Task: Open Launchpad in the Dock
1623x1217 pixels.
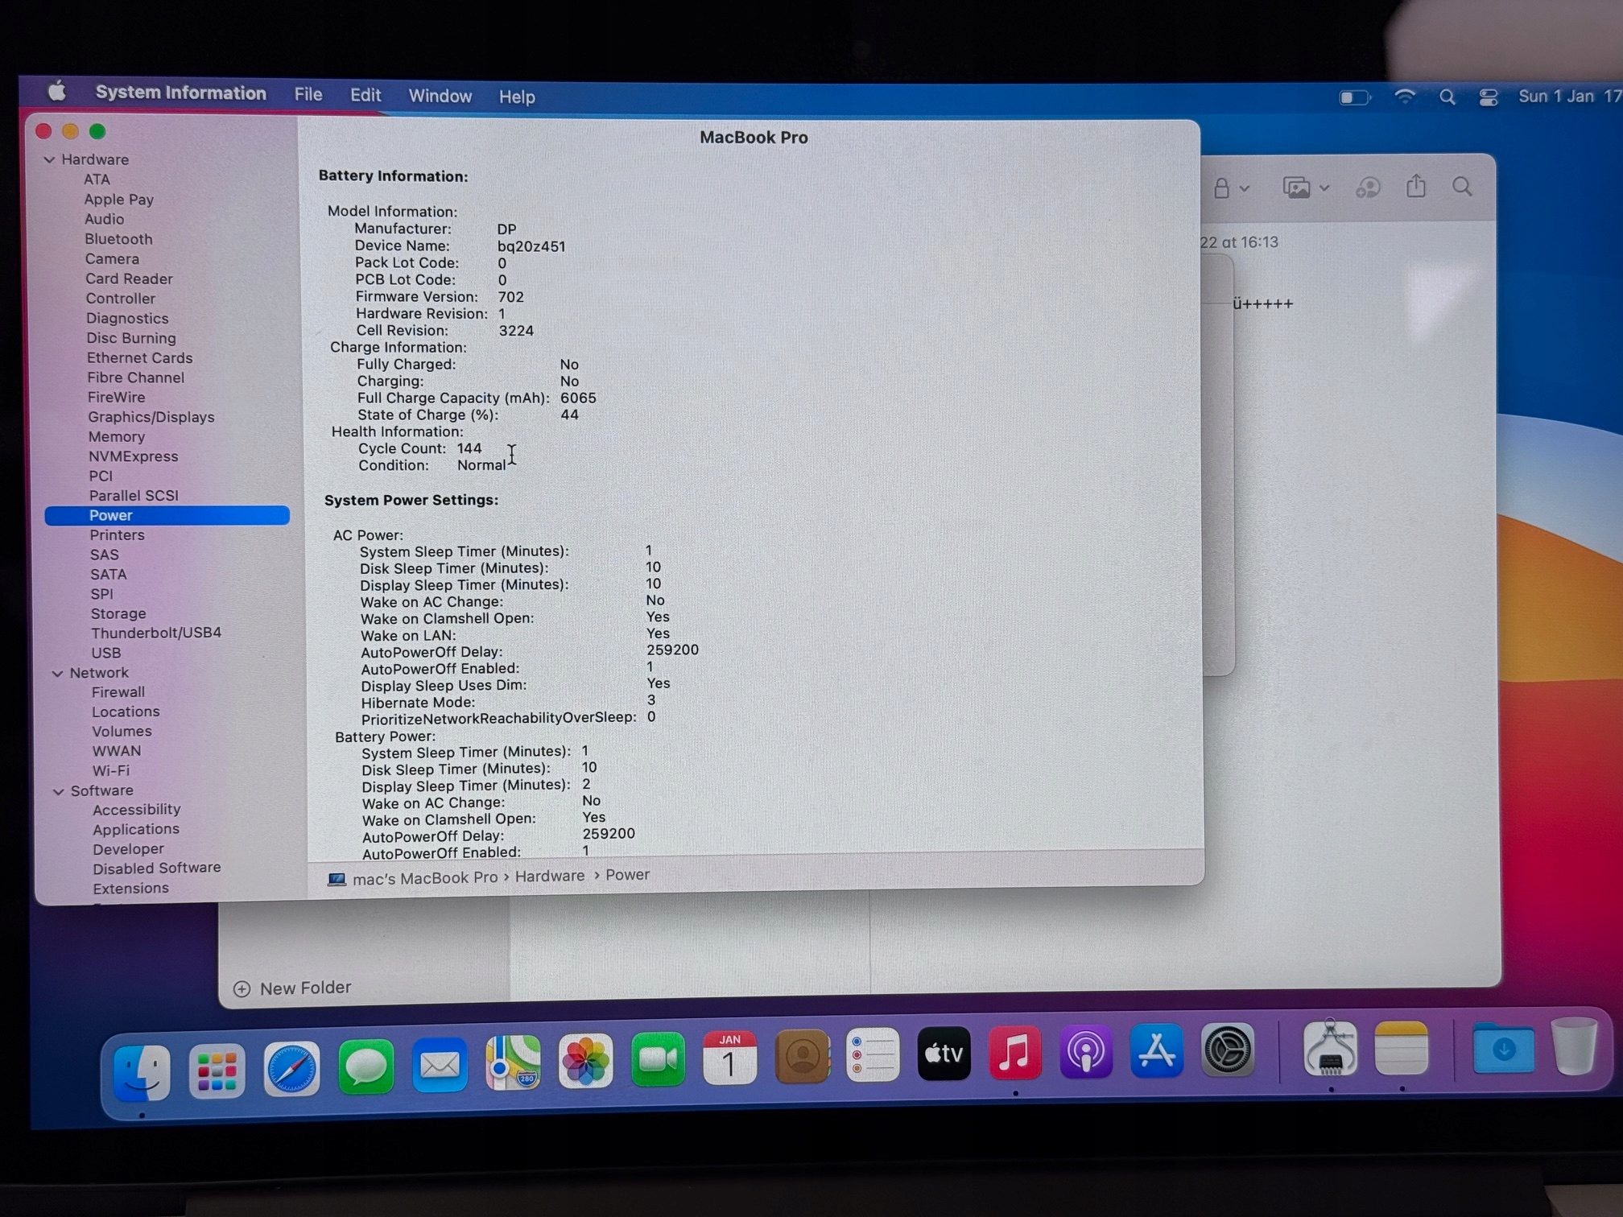Action: coord(217,1071)
